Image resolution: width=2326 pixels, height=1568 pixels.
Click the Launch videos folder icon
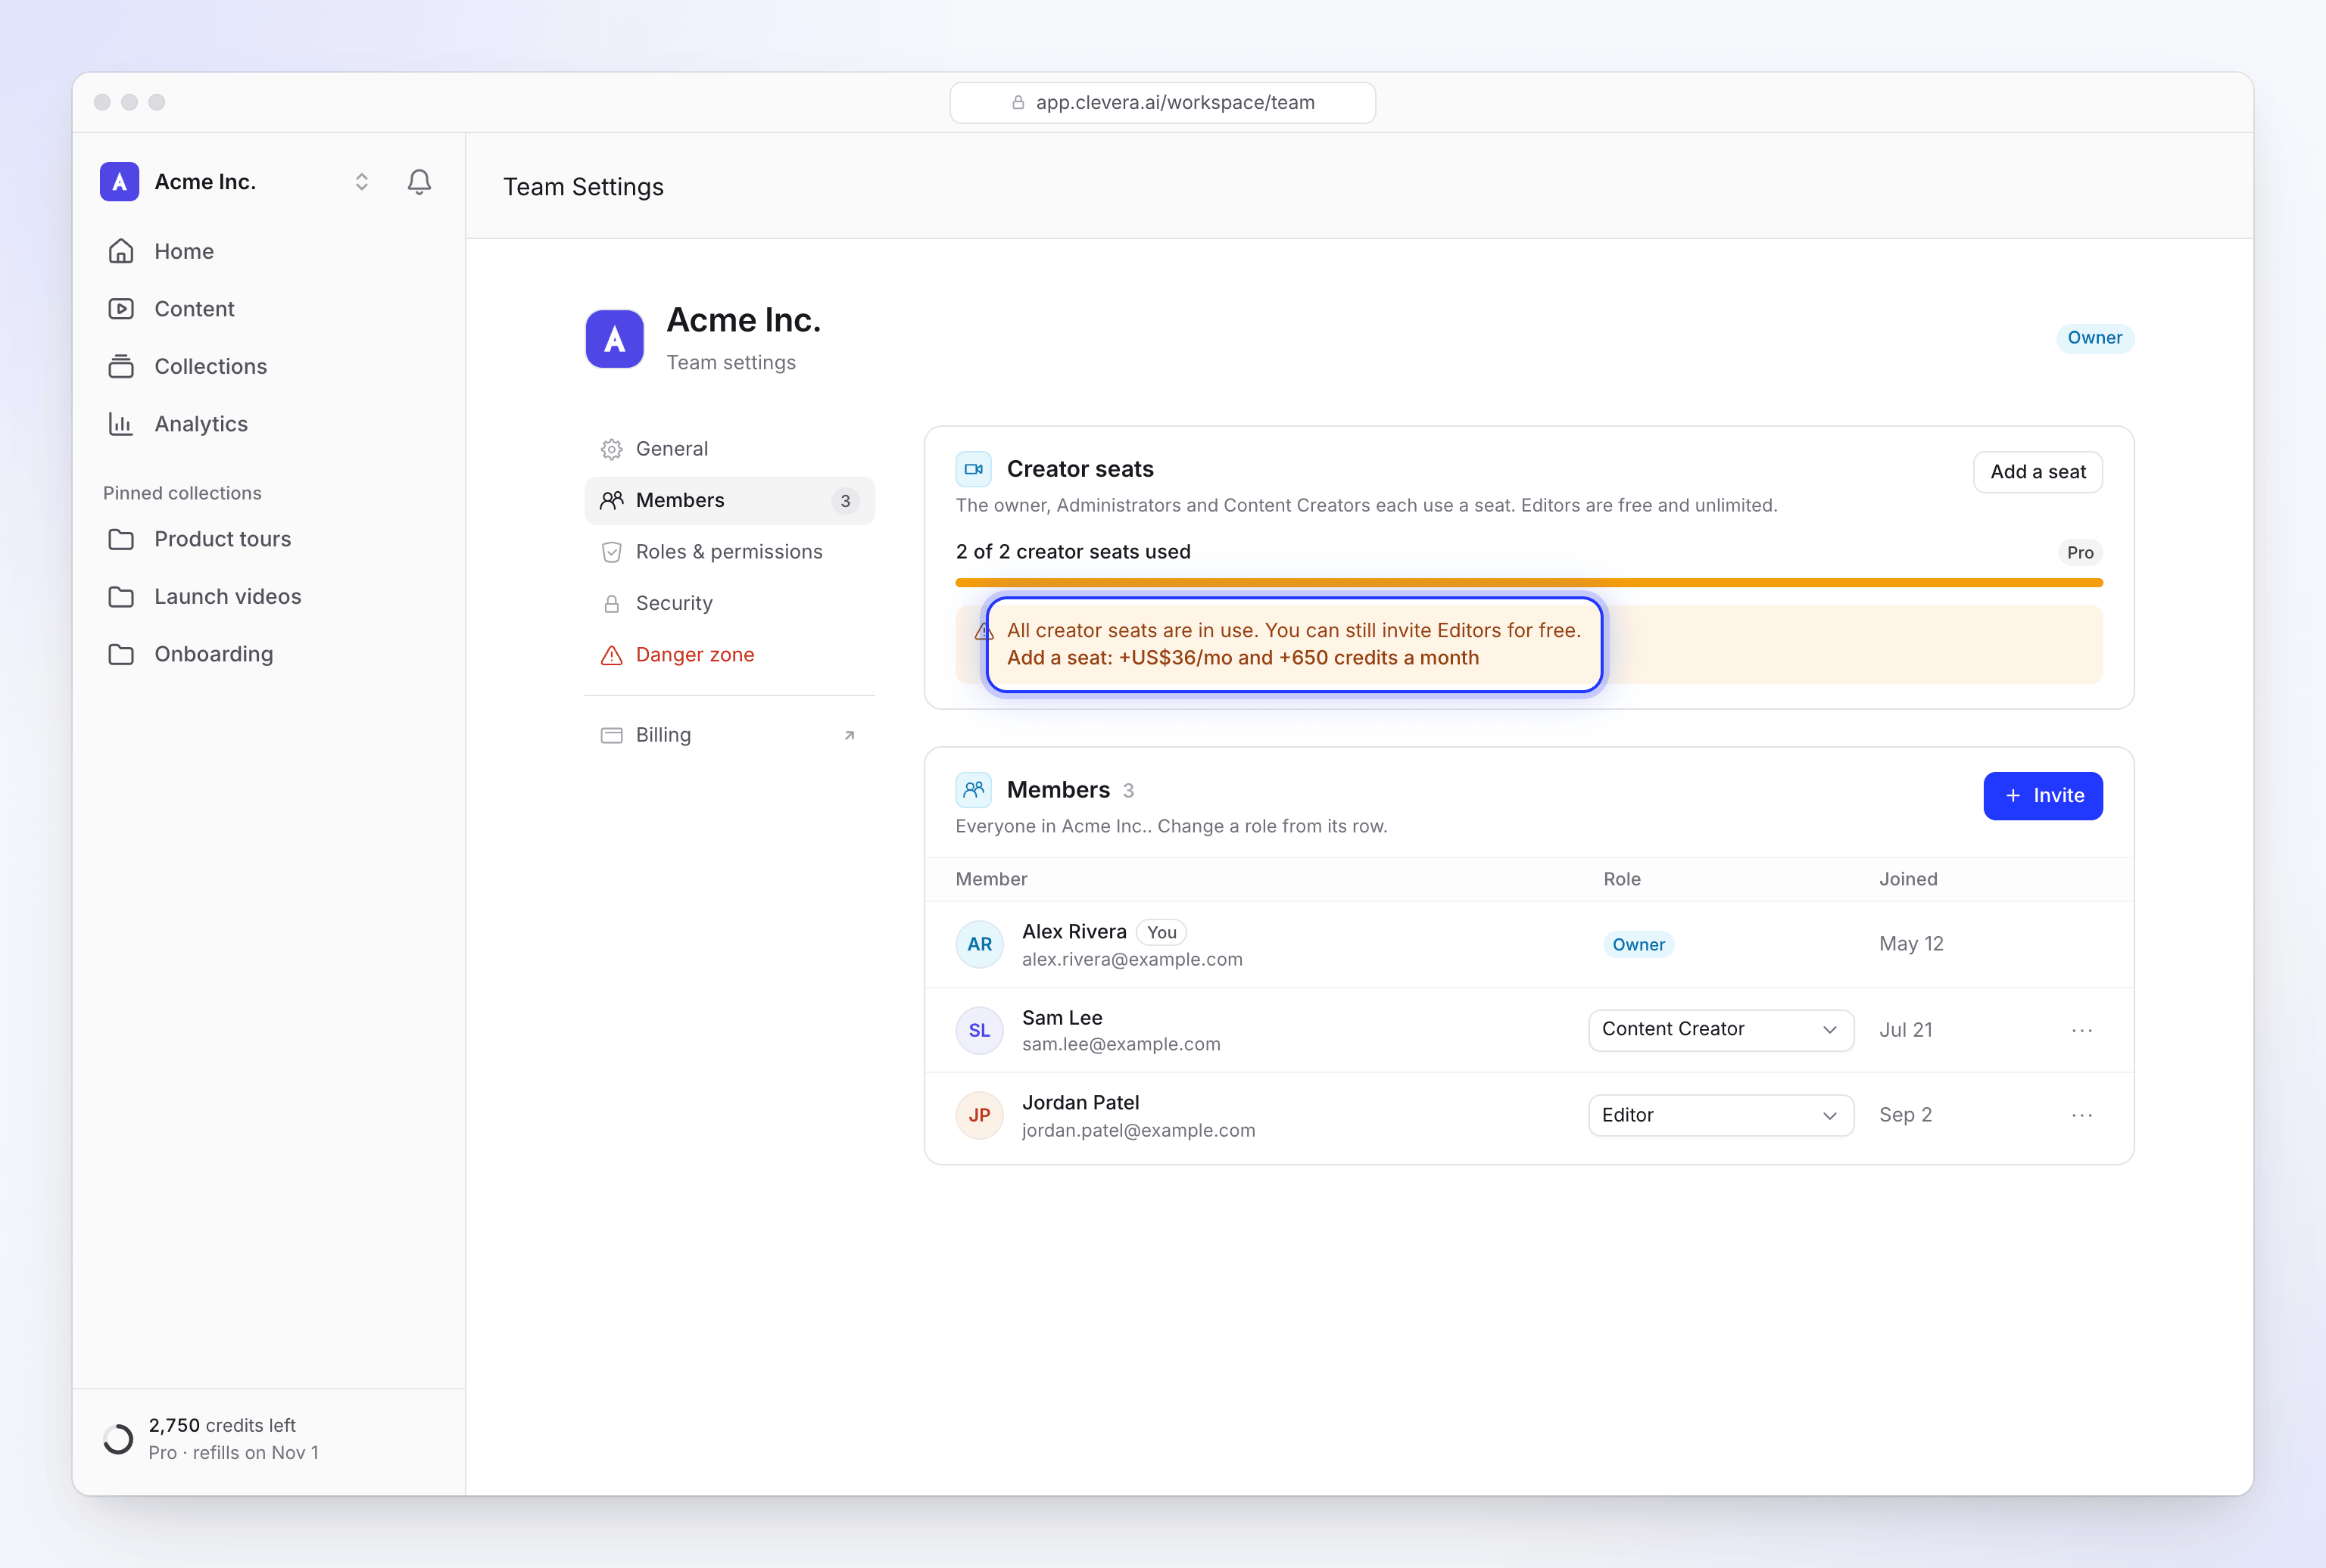(x=121, y=597)
